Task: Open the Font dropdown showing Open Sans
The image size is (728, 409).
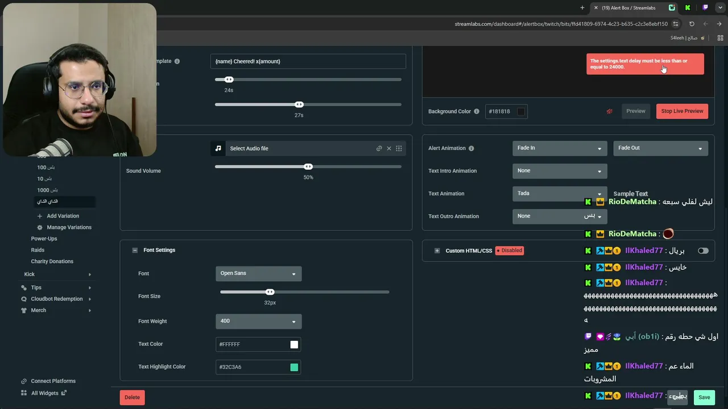Action: point(259,274)
